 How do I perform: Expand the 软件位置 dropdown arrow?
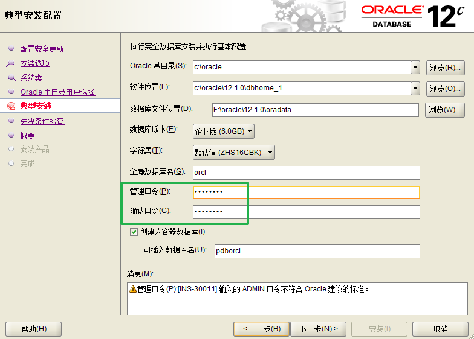coord(415,88)
